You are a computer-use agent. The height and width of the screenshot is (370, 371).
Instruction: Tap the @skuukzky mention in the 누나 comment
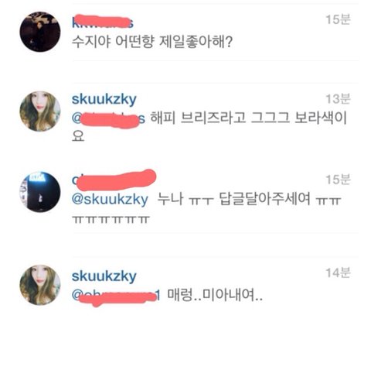point(110,200)
